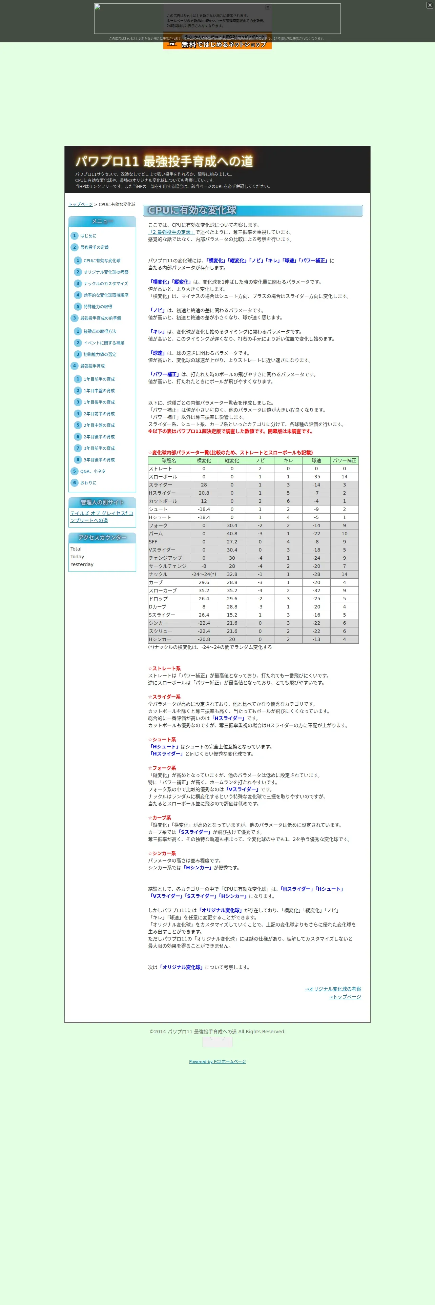Click the 縦変化 column header

click(232, 460)
